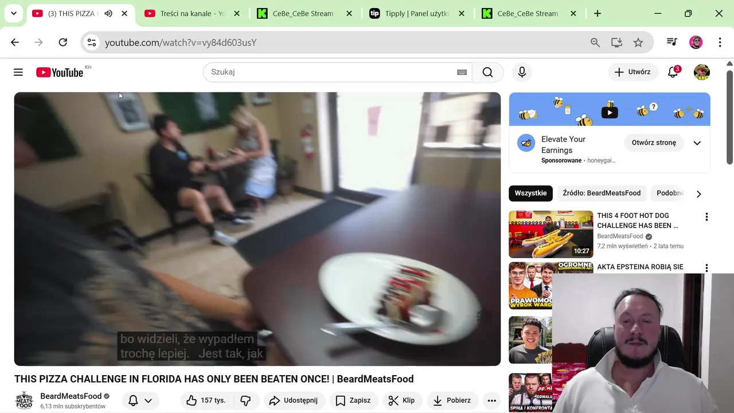Open Chrome profile avatar
This screenshot has width=734, height=413.
(696, 42)
